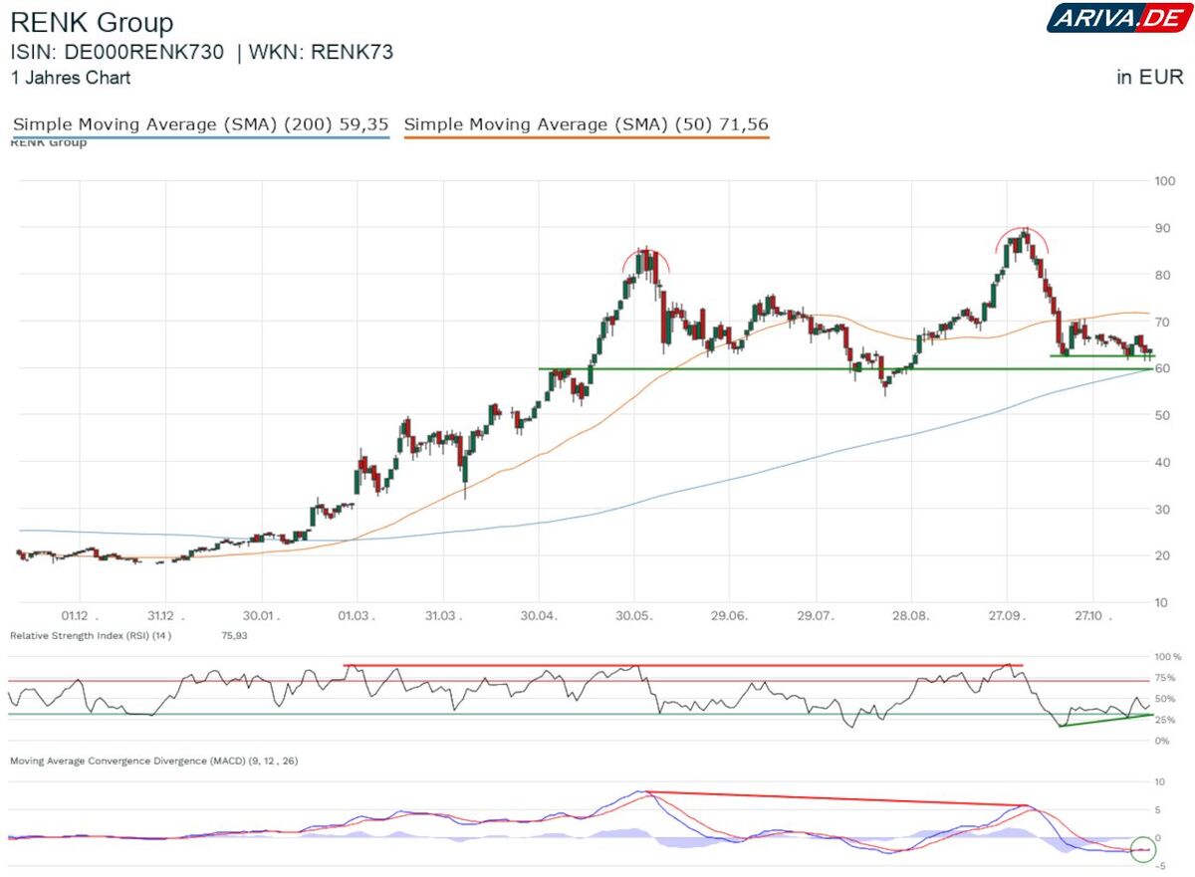The image size is (1195, 877).
Task: Click the date label 27.10.
Action: pyautogui.click(x=1092, y=616)
